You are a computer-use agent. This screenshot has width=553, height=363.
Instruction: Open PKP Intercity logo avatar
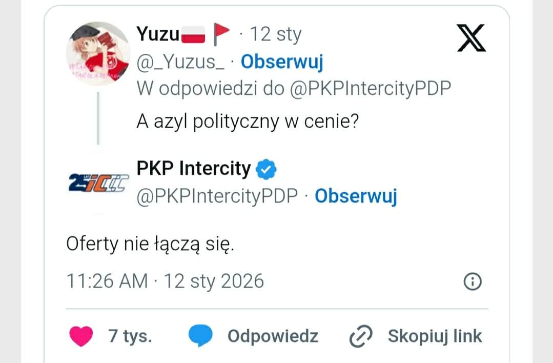pos(98,183)
